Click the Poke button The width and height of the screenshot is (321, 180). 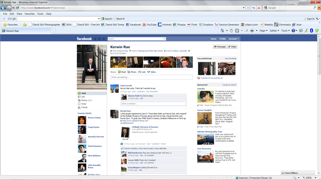[232, 47]
